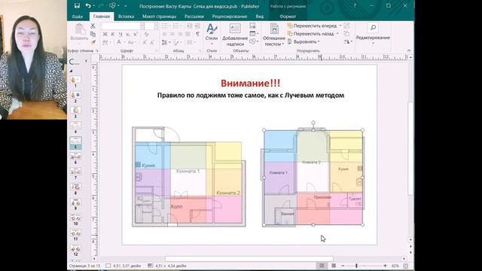Expand the Переместить вперед dropdown arrow
The height and width of the screenshot is (271, 482).
tap(340, 26)
